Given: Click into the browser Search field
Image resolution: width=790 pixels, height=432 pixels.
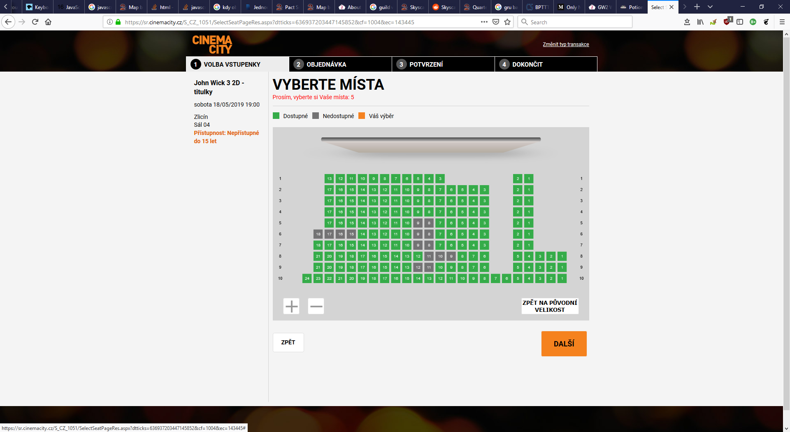Looking at the screenshot, I should click(575, 22).
